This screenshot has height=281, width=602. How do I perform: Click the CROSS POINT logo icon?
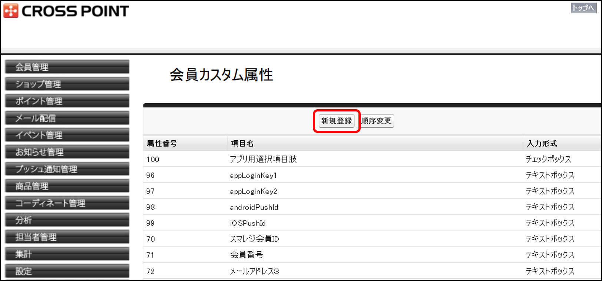point(11,11)
